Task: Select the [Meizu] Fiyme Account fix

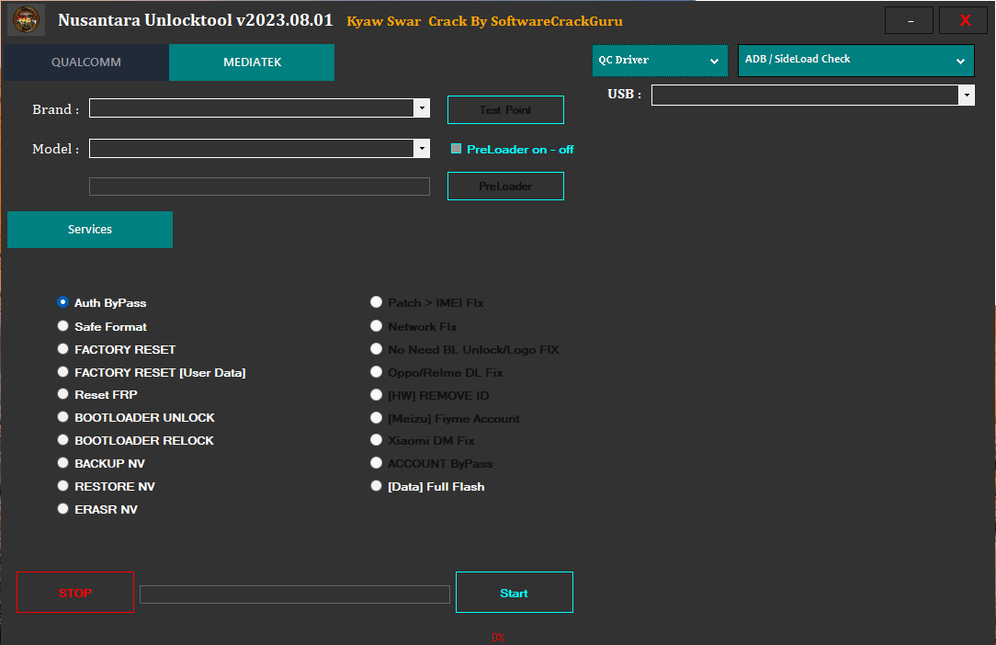Action: [x=376, y=416]
